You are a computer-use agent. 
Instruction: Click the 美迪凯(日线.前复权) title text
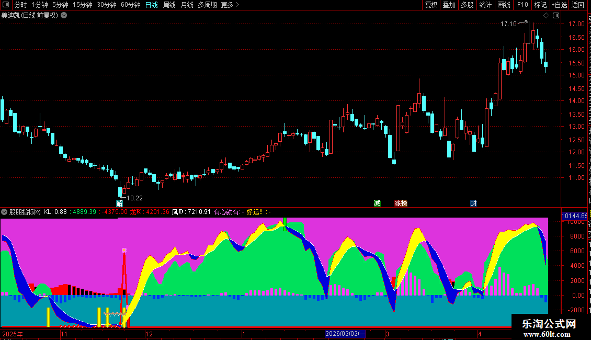click(30, 16)
